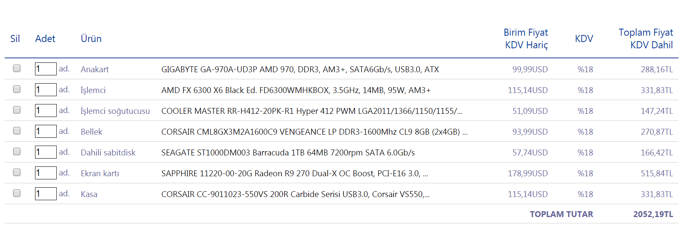Click the quantity field for Anakart
The image size is (688, 252).
coord(46,69)
